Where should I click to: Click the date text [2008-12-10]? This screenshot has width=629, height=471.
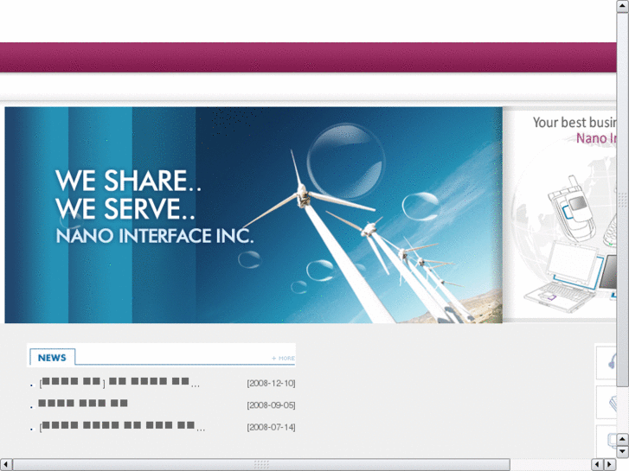pos(271,383)
